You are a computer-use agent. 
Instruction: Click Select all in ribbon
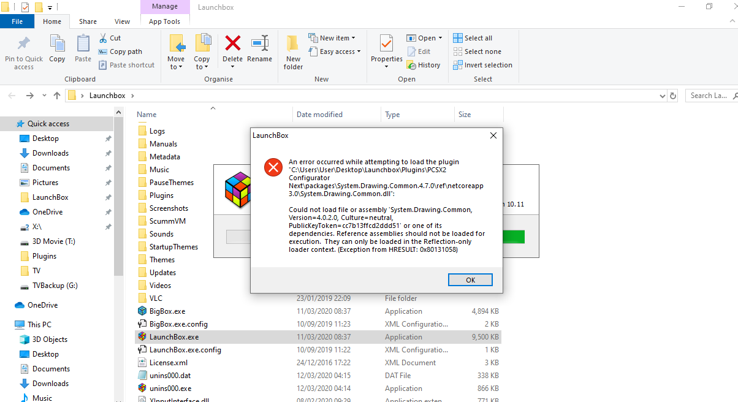point(473,38)
